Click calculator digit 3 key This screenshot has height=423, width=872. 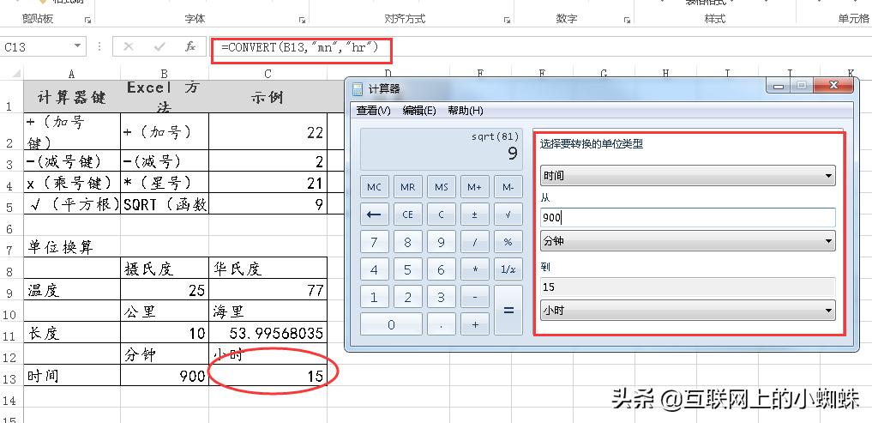click(x=441, y=297)
